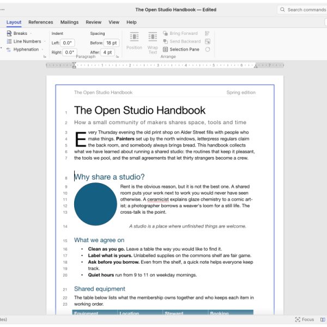
Task: Click the search magnifier icon
Action: click(282, 10)
